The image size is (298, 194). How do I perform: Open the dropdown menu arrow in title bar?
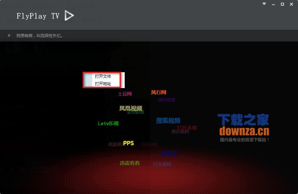click(264, 4)
